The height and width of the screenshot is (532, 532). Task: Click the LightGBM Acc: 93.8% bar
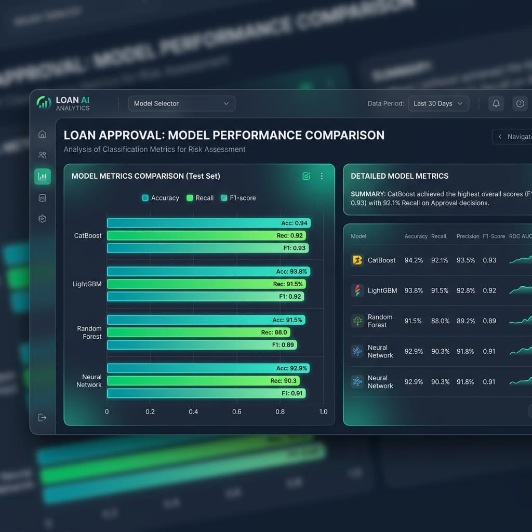[209, 271]
